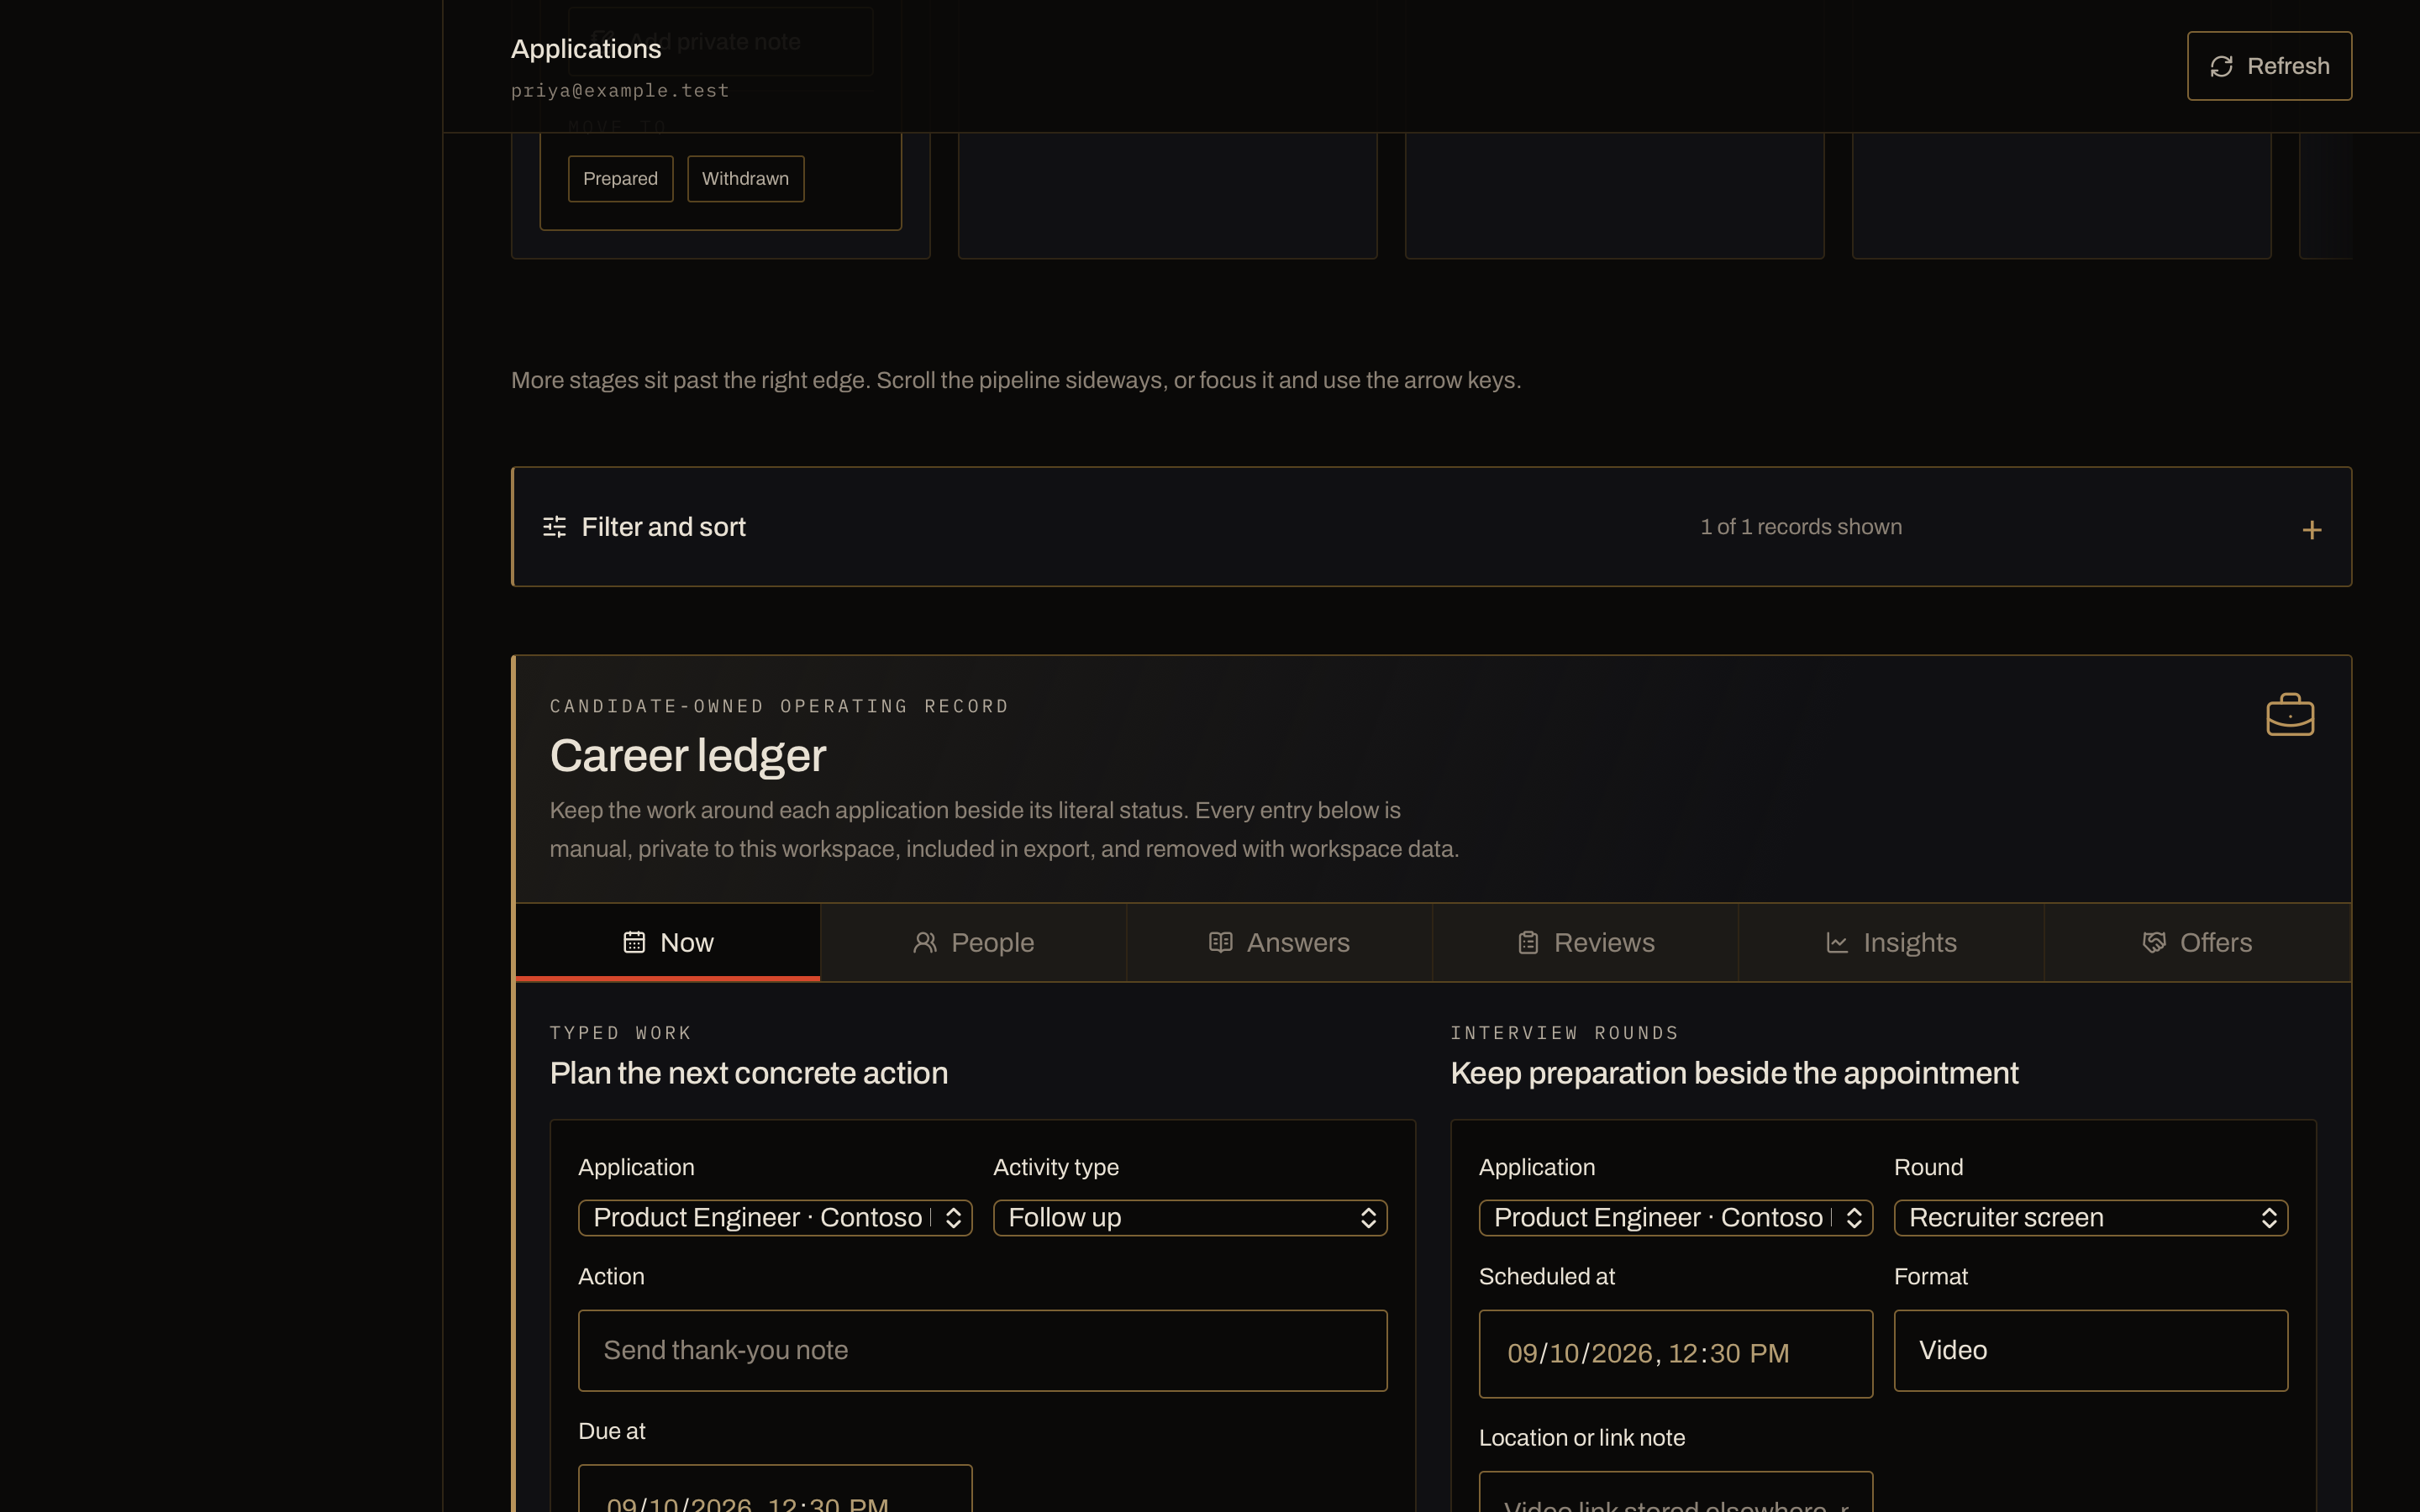The height and width of the screenshot is (1512, 2420).
Task: Open the Reviews tab
Action: coord(1586,942)
